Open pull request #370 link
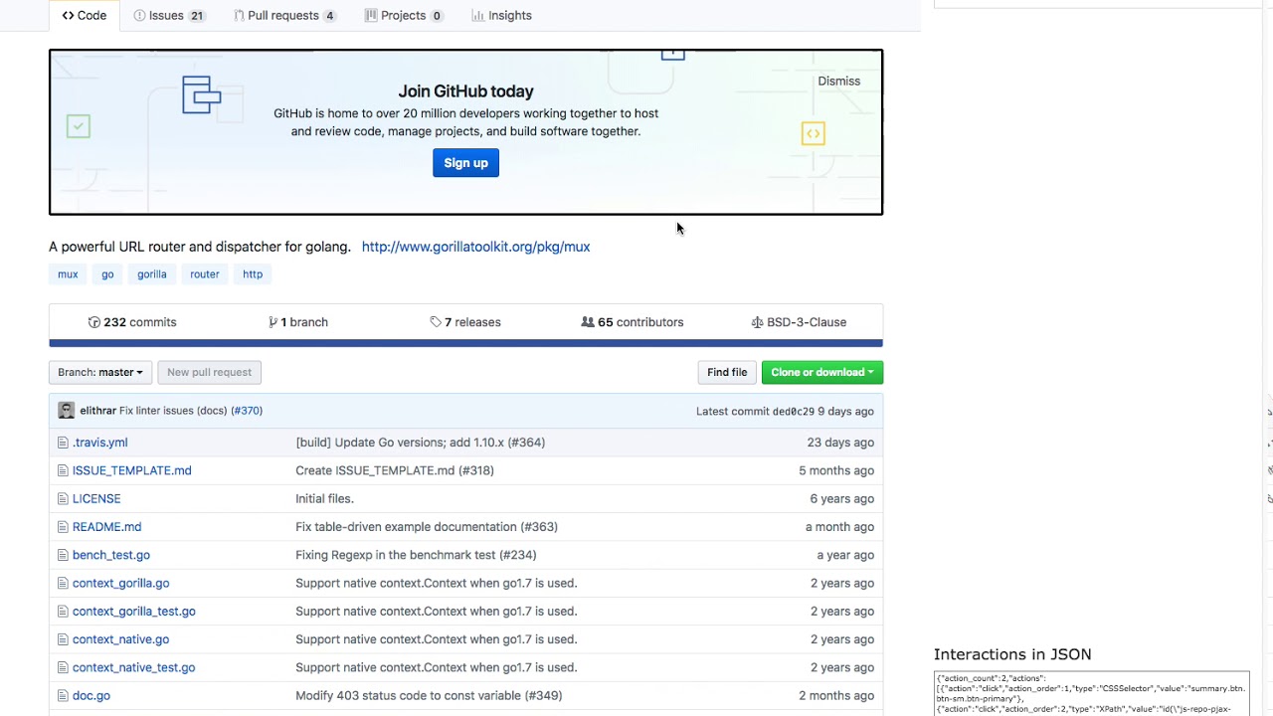1273x716 pixels. [247, 411]
